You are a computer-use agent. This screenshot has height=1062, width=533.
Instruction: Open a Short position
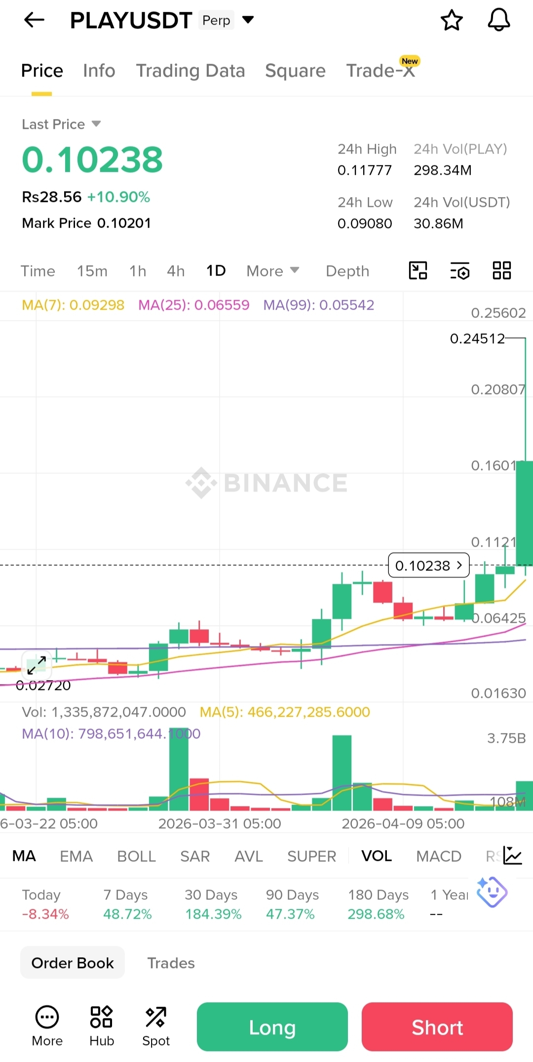click(437, 1027)
